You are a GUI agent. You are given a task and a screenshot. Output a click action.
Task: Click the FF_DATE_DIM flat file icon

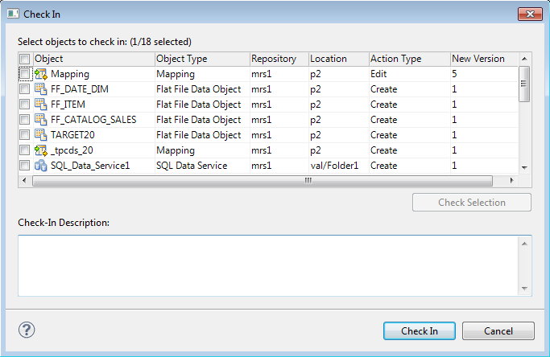[x=41, y=89]
